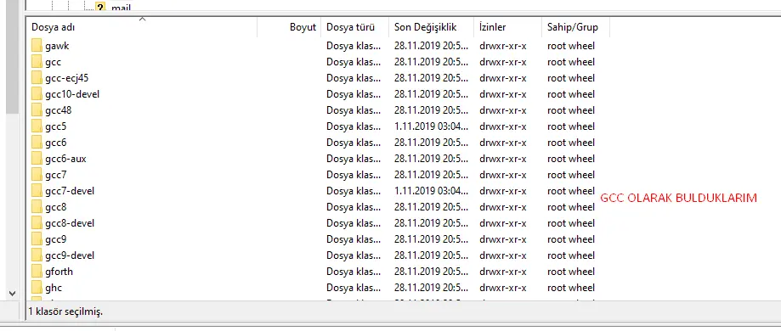Viewport: 781px width, 331px height.
Task: Click the scrollbar down arrow
Action: tap(13, 294)
